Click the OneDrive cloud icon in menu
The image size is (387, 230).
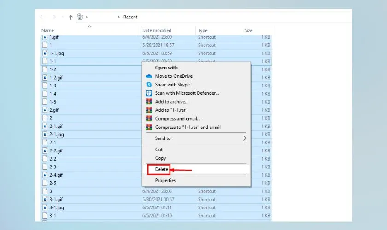click(149, 76)
